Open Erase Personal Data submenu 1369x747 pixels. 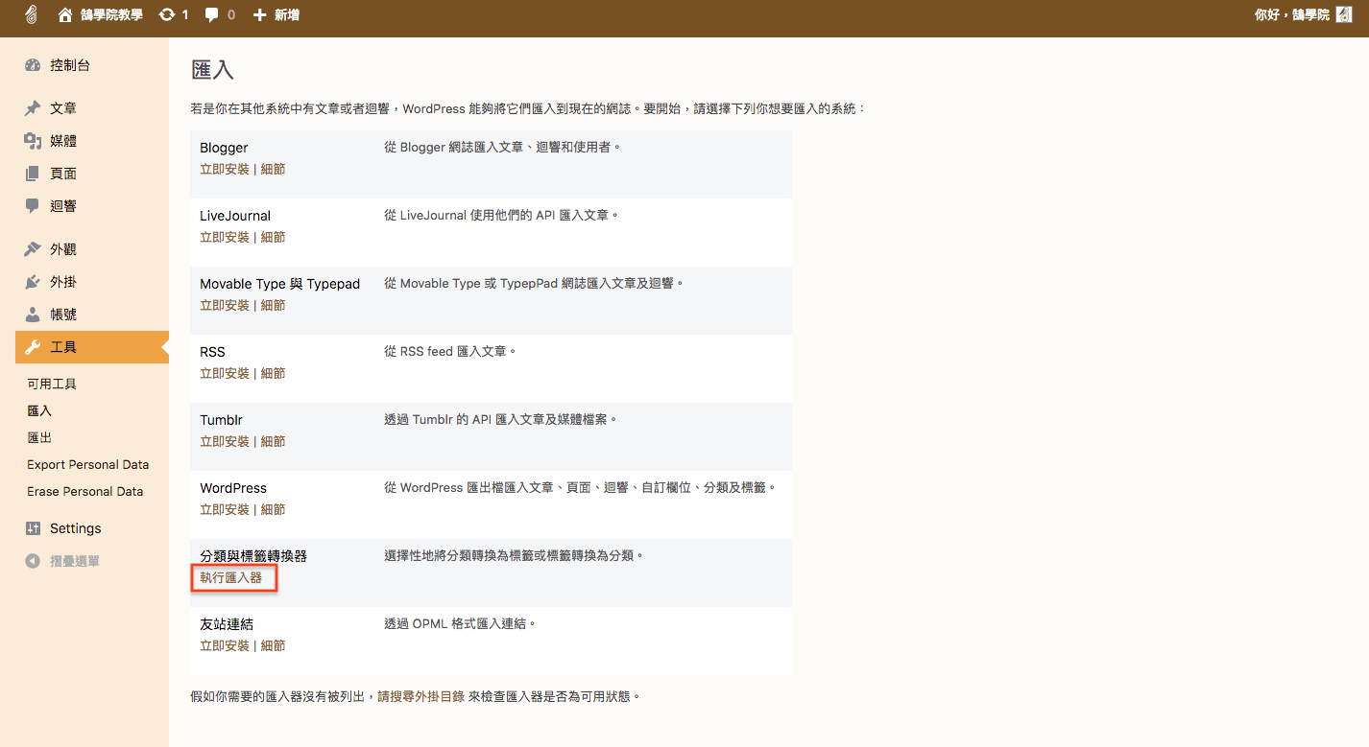click(85, 491)
